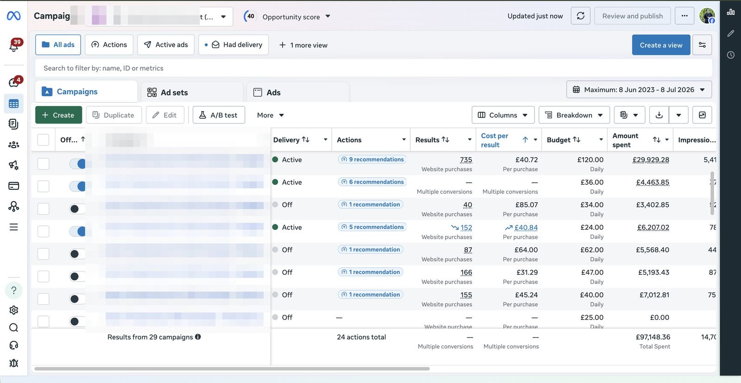
Task: Open the Audiences icon in sidebar
Action: [14, 145]
